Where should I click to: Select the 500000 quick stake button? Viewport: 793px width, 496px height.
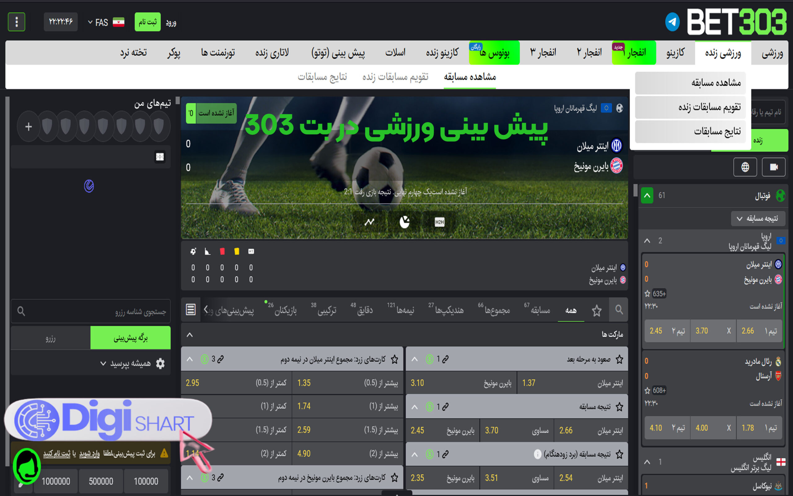[101, 481]
